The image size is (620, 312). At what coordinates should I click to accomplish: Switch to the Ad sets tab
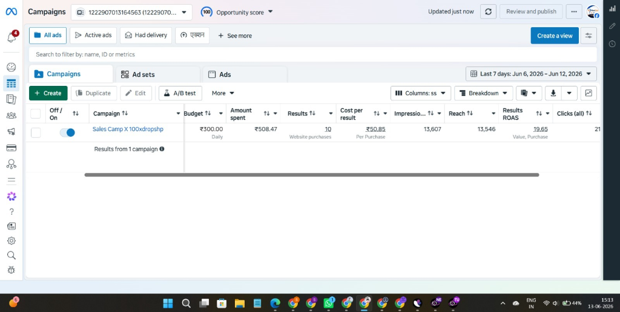158,74
